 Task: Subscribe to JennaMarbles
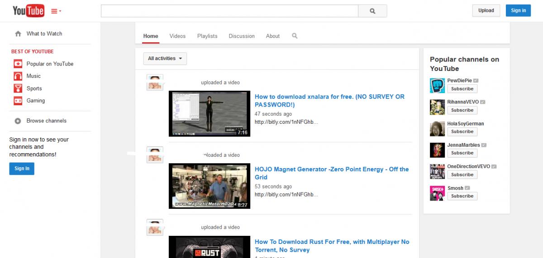click(x=462, y=153)
